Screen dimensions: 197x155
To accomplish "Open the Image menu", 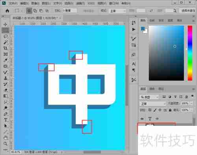I will (35, 4).
